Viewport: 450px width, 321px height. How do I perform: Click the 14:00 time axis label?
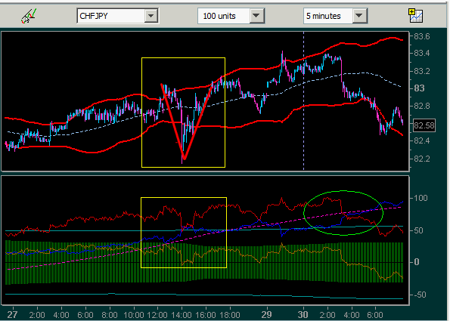[x=181, y=315]
